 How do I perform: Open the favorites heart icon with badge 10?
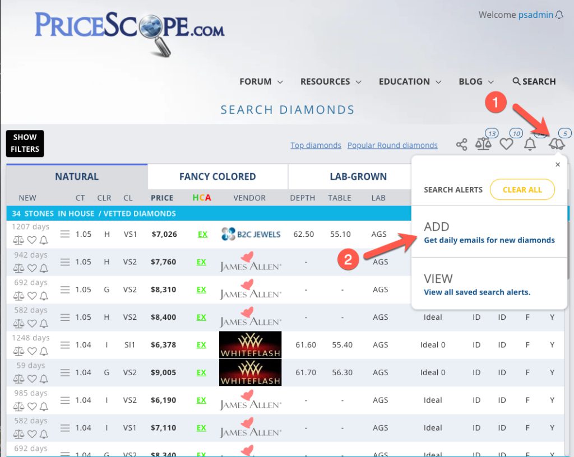tap(506, 144)
